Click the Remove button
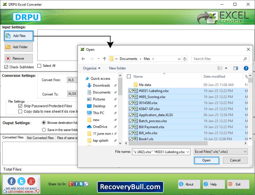The image size is (255, 195). (19, 58)
